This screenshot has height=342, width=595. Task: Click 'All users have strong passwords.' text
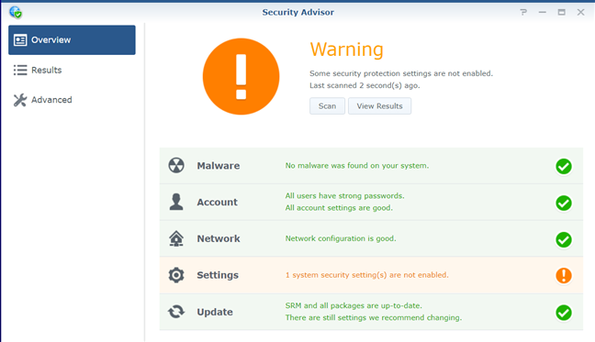coord(345,196)
